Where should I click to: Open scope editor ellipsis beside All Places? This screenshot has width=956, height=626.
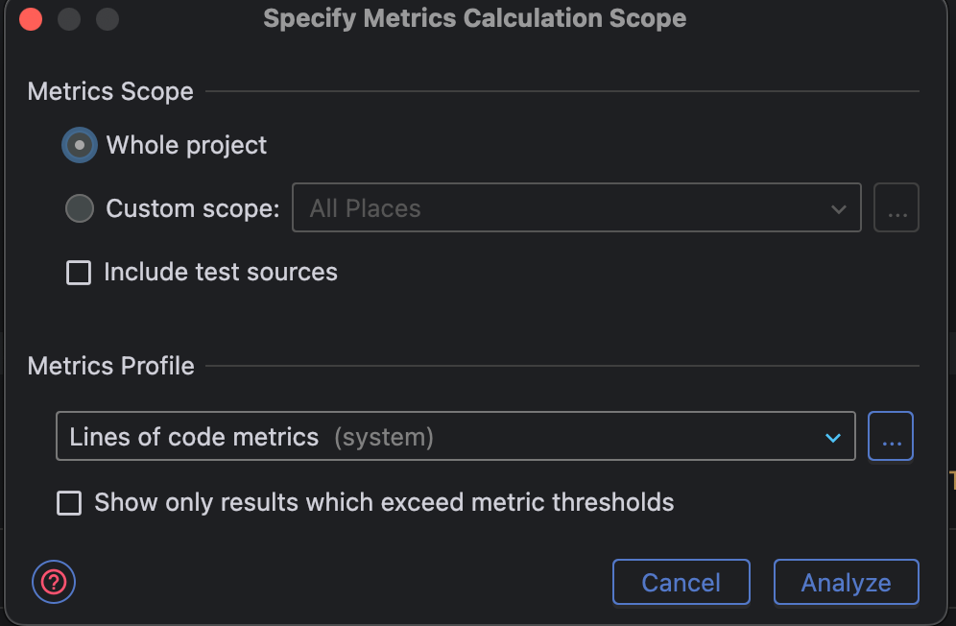[896, 207]
